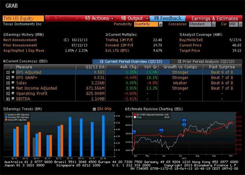Open the Output menu

pos(131,18)
